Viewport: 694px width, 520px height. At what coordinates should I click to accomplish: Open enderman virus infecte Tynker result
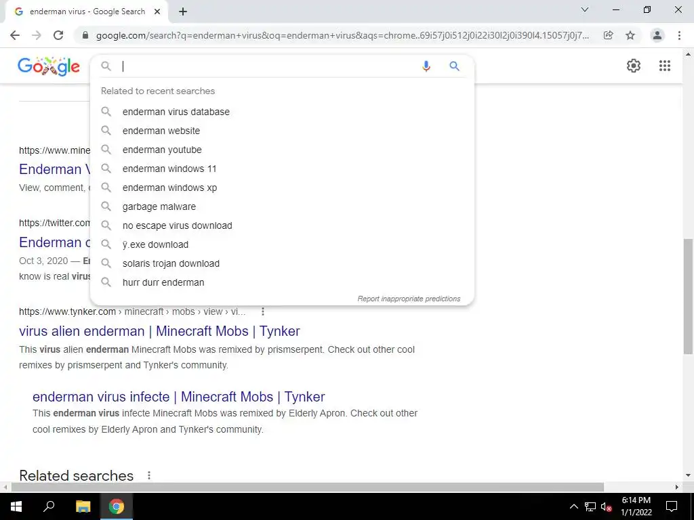pyautogui.click(x=179, y=397)
